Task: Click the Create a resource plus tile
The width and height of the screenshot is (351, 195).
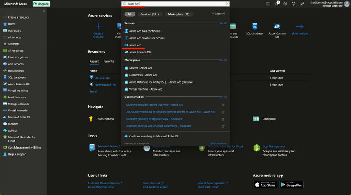Action: click(98, 30)
